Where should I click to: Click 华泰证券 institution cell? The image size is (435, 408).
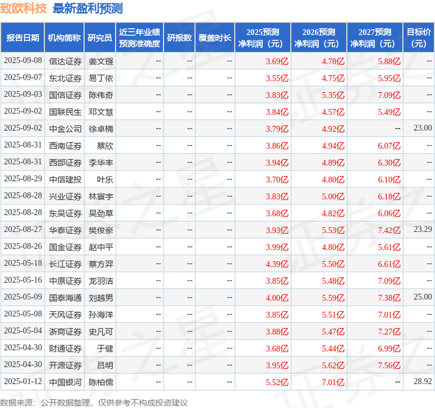tap(65, 230)
